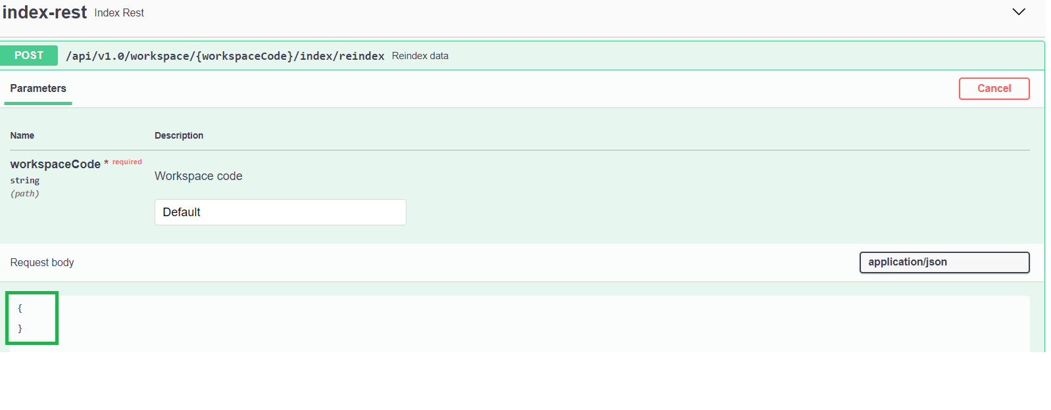Place cursor at closing brace in body

click(20, 329)
